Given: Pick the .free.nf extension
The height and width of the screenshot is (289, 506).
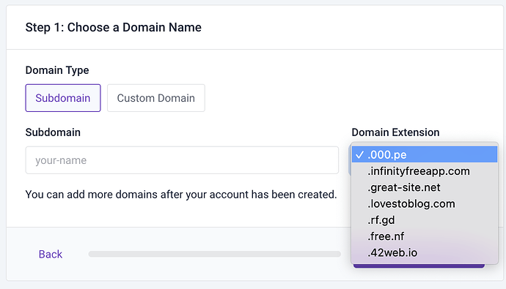Looking at the screenshot, I should (425, 236).
